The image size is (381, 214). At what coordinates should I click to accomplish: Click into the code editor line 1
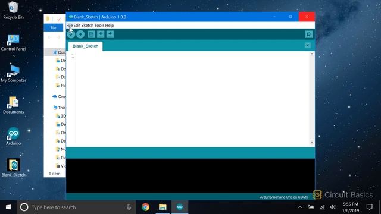[192, 56]
